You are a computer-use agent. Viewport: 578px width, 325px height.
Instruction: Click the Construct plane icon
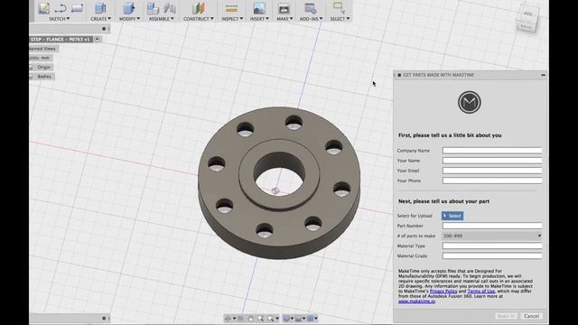click(x=198, y=8)
